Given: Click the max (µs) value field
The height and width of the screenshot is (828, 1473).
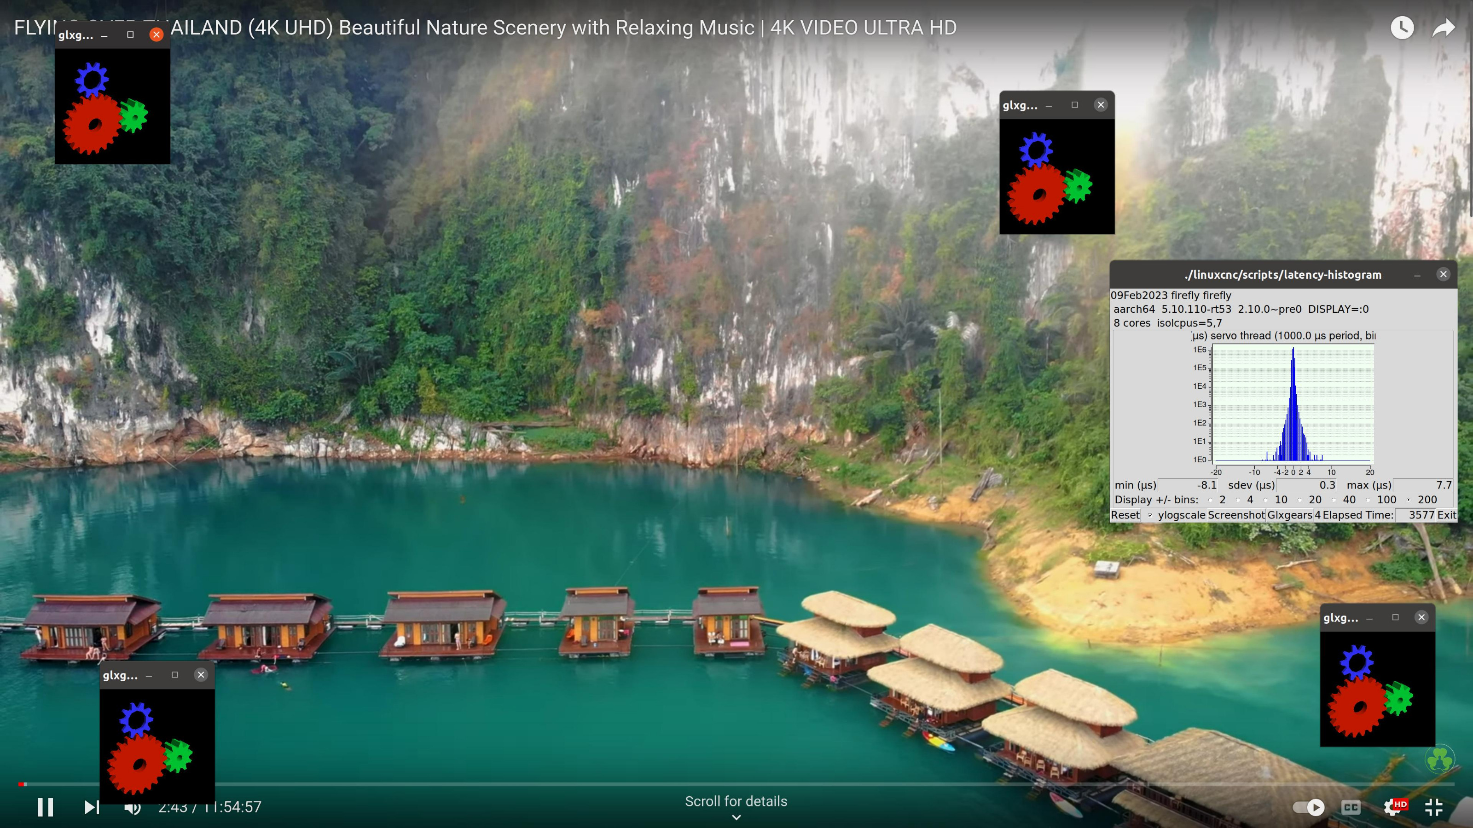Looking at the screenshot, I should pos(1424,485).
